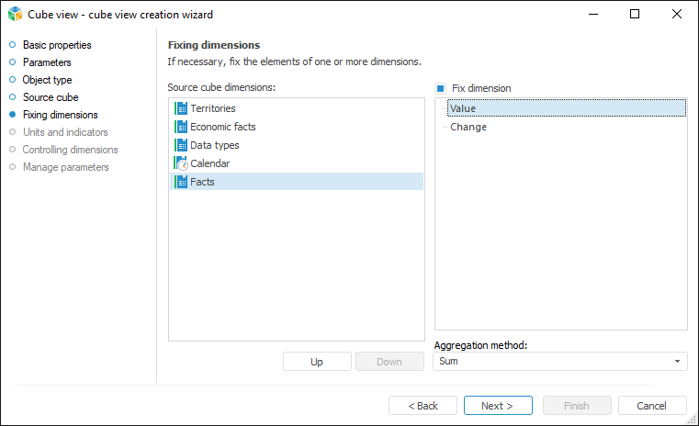Click the cube icon in title bar
Viewport: 699px width, 426px height.
(x=15, y=14)
